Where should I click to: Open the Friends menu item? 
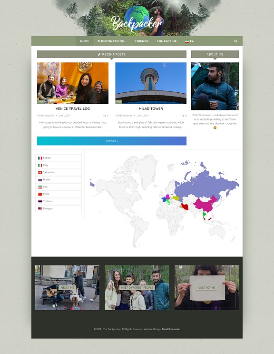pyautogui.click(x=142, y=41)
